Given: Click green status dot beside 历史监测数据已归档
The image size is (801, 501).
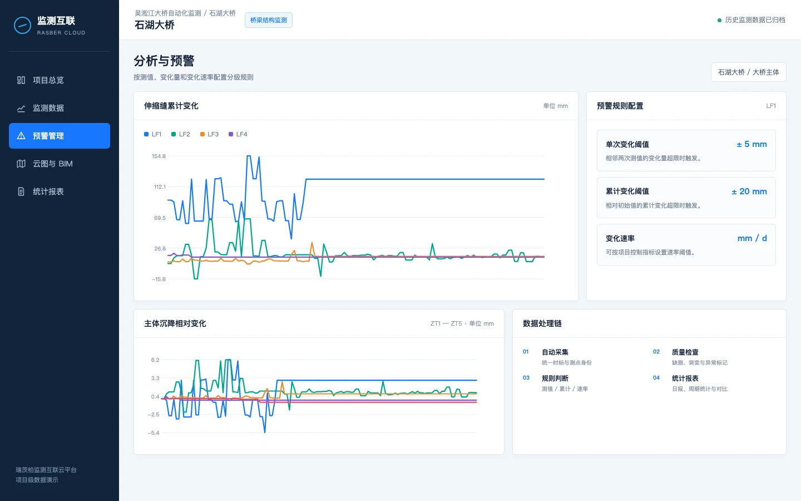Looking at the screenshot, I should click(x=719, y=20).
